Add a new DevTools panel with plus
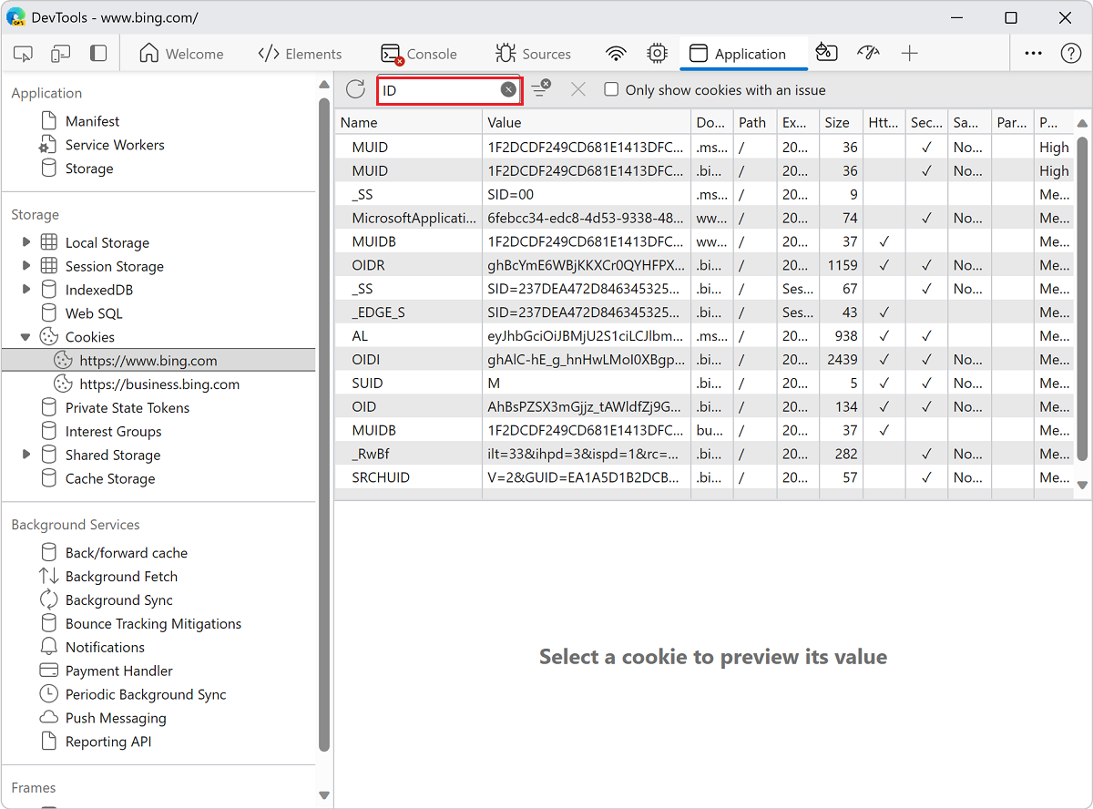This screenshot has width=1093, height=809. (x=910, y=53)
